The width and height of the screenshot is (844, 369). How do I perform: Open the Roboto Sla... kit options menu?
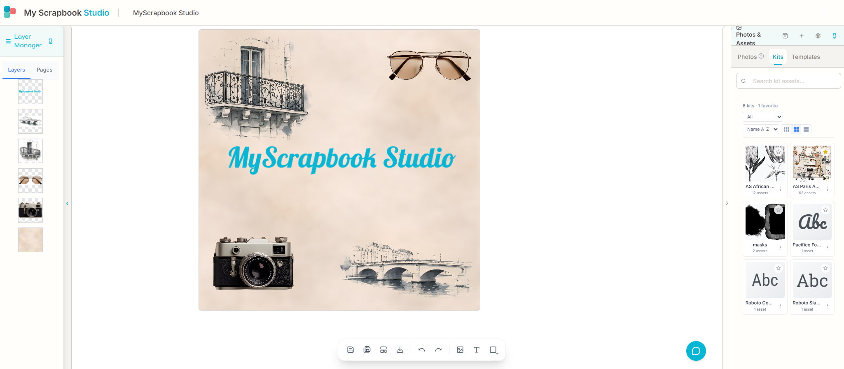pyautogui.click(x=828, y=306)
